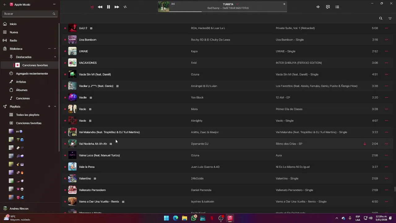Go to the previous track
The height and width of the screenshot is (223, 396).
100,7
